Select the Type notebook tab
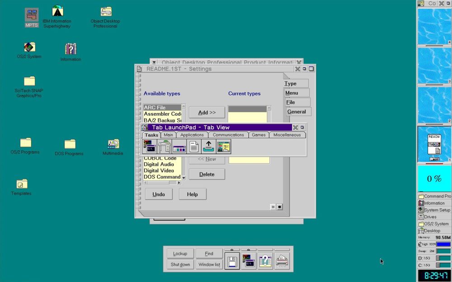The image size is (452, 282). coord(296,84)
